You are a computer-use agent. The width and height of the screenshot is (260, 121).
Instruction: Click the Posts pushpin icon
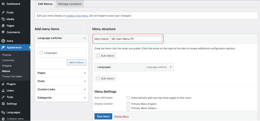tap(3, 13)
